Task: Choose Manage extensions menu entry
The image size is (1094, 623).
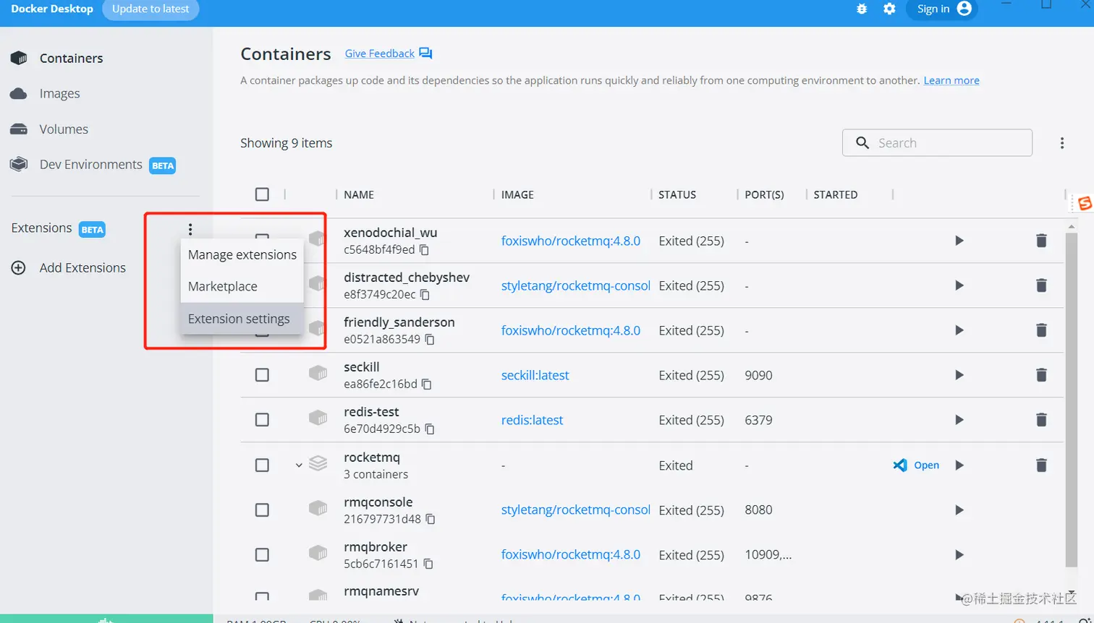Action: [x=242, y=254]
